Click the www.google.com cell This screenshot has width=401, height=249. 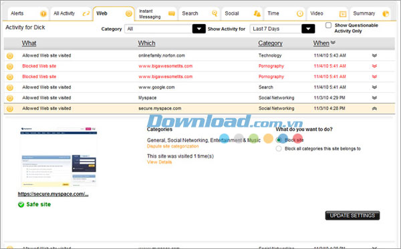coord(156,87)
